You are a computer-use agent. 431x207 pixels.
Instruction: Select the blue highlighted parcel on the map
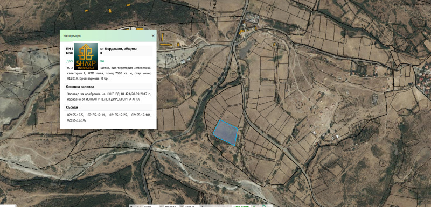225,132
